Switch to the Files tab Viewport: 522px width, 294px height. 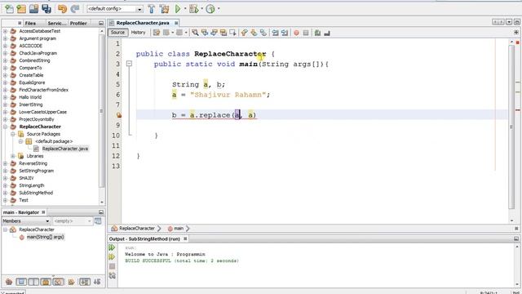30,23
